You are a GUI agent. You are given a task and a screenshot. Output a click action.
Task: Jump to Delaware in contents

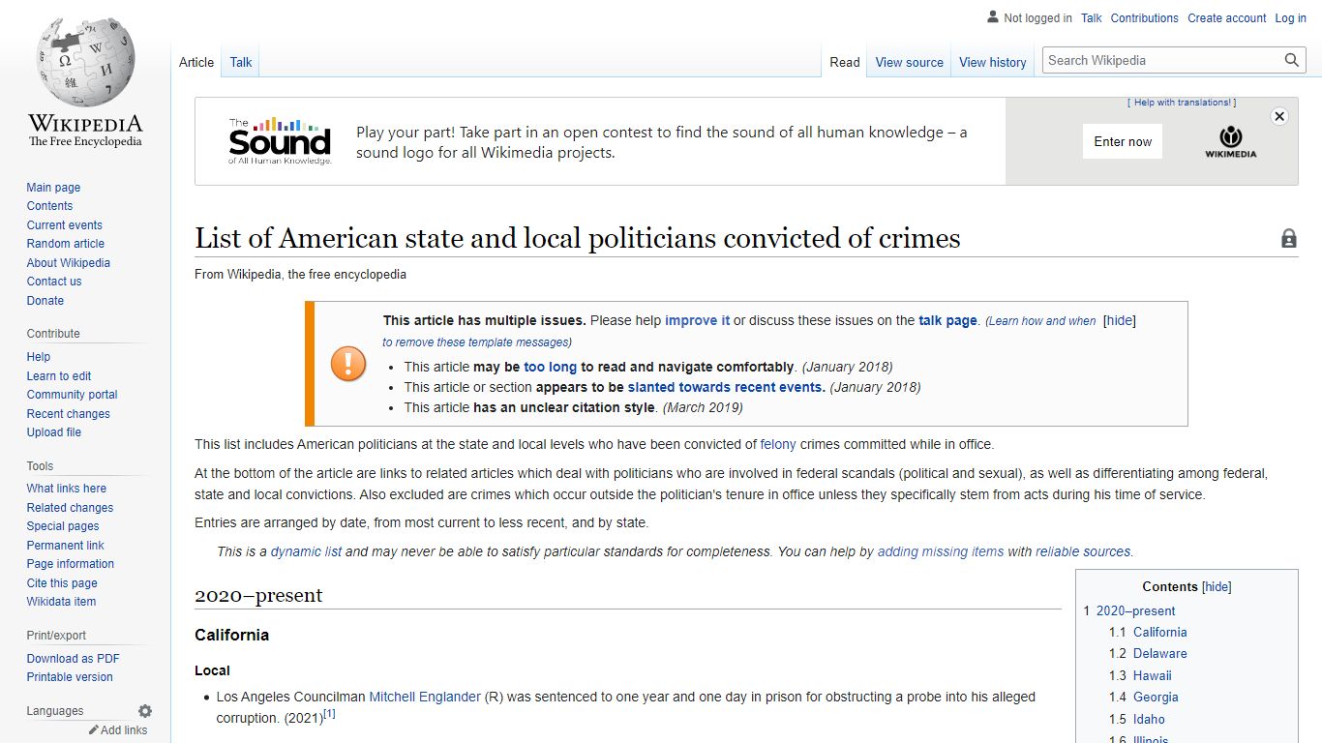1160,653
